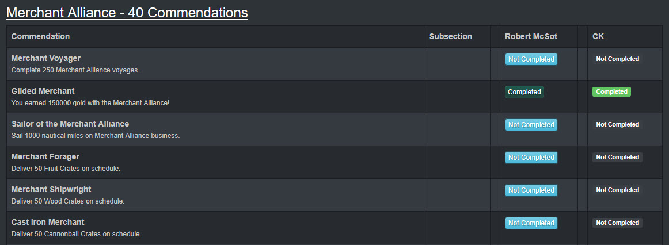Click CK's Not Completed badge for Merchant Voyager
669x245 pixels.
click(617, 59)
